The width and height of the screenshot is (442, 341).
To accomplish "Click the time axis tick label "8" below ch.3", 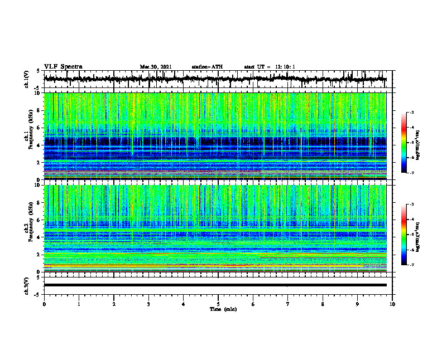I will [323, 304].
